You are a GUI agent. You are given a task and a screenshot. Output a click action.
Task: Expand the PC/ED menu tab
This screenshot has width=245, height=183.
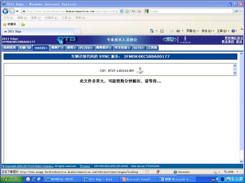86,48
